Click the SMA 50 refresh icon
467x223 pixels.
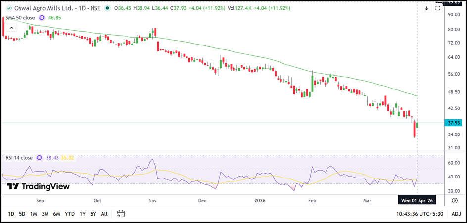pos(42,17)
